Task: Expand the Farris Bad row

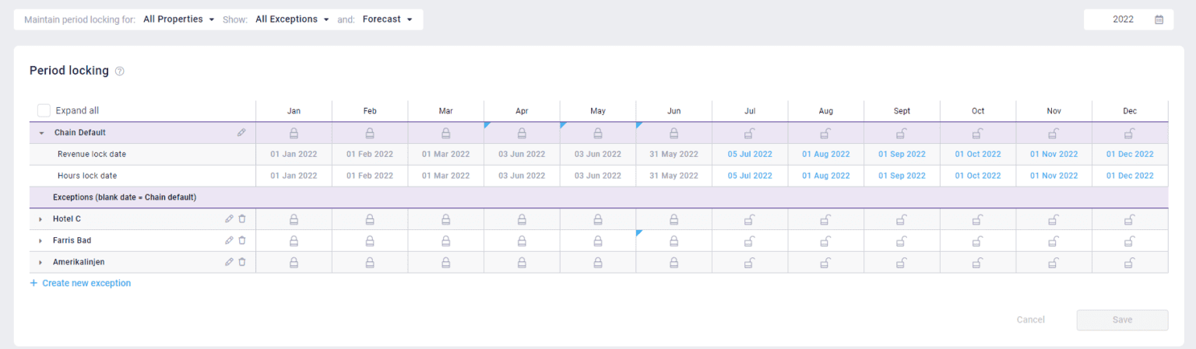Action: pos(40,241)
